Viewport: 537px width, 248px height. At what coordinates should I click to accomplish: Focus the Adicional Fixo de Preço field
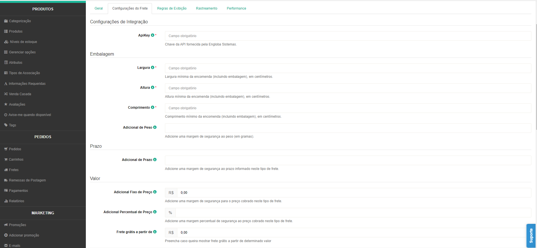pyautogui.click(x=354, y=193)
